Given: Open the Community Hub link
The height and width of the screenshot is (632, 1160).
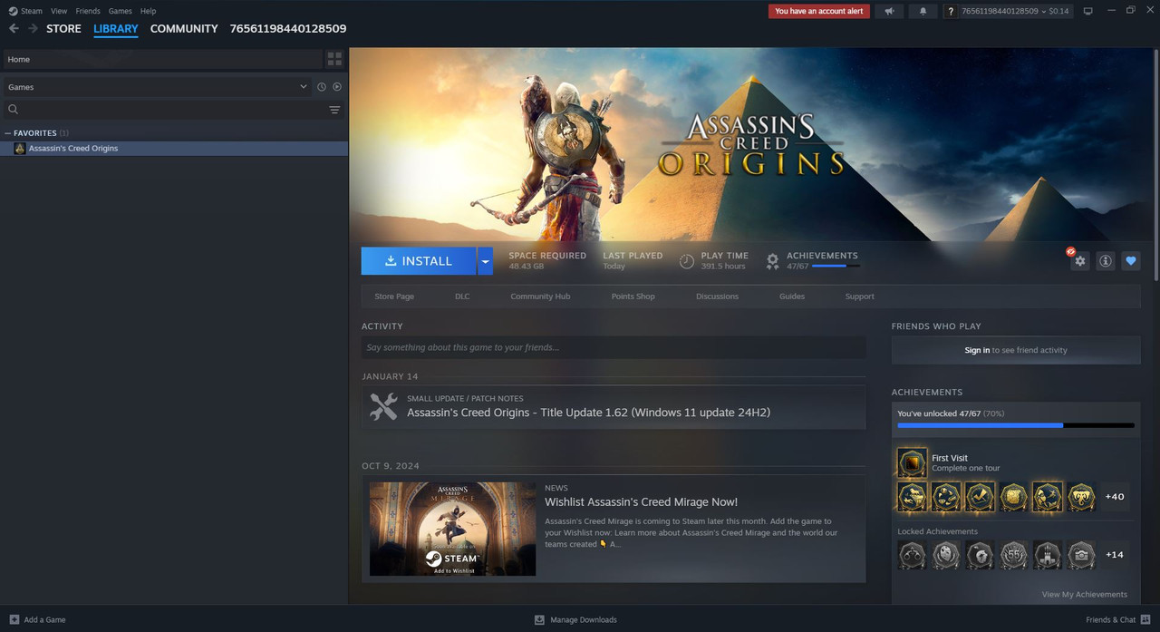Looking at the screenshot, I should [x=540, y=297].
